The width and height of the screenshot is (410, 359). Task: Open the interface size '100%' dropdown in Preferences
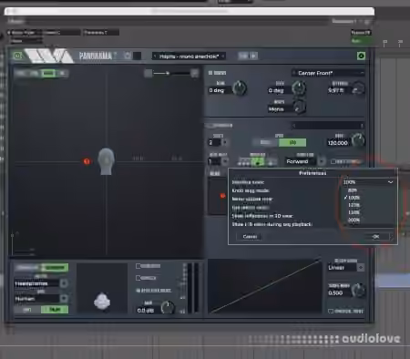[x=368, y=182]
